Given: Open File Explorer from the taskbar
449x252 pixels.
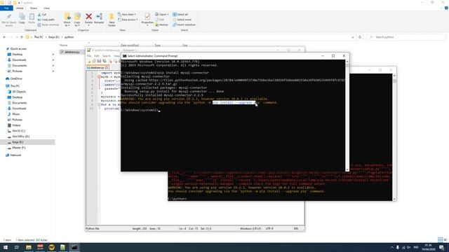Looking at the screenshot, I should pos(29,247).
